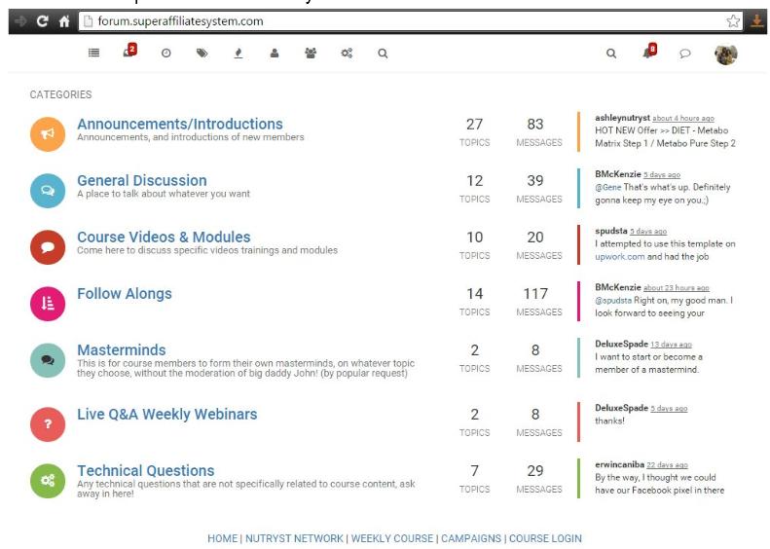Open the browser downloads arrow icon

[756, 21]
